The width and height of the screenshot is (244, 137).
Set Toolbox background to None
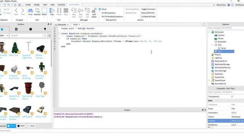pos(31,126)
